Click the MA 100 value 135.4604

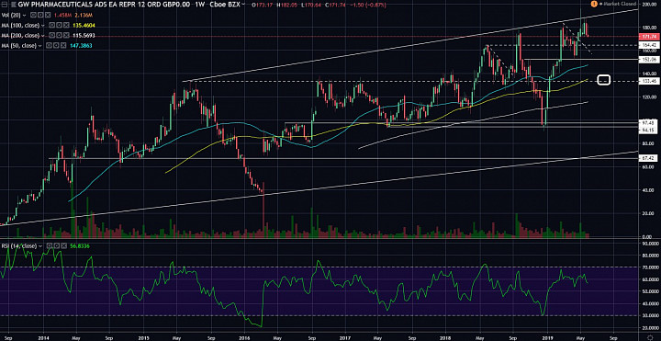[x=84, y=26]
